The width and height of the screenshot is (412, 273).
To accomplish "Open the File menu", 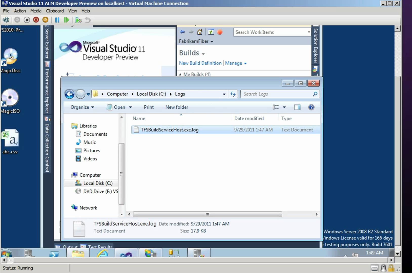I will pos(6,11).
